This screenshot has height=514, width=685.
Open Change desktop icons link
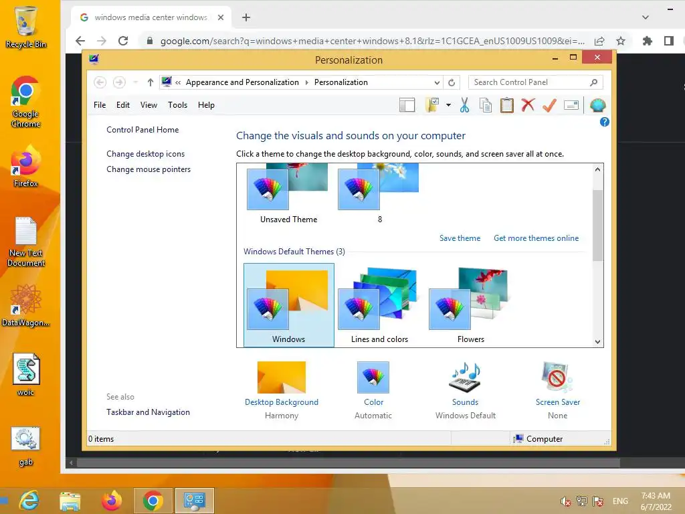[x=145, y=154]
